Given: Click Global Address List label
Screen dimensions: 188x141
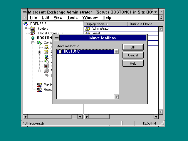Looking at the screenshot, I should point(51,33).
